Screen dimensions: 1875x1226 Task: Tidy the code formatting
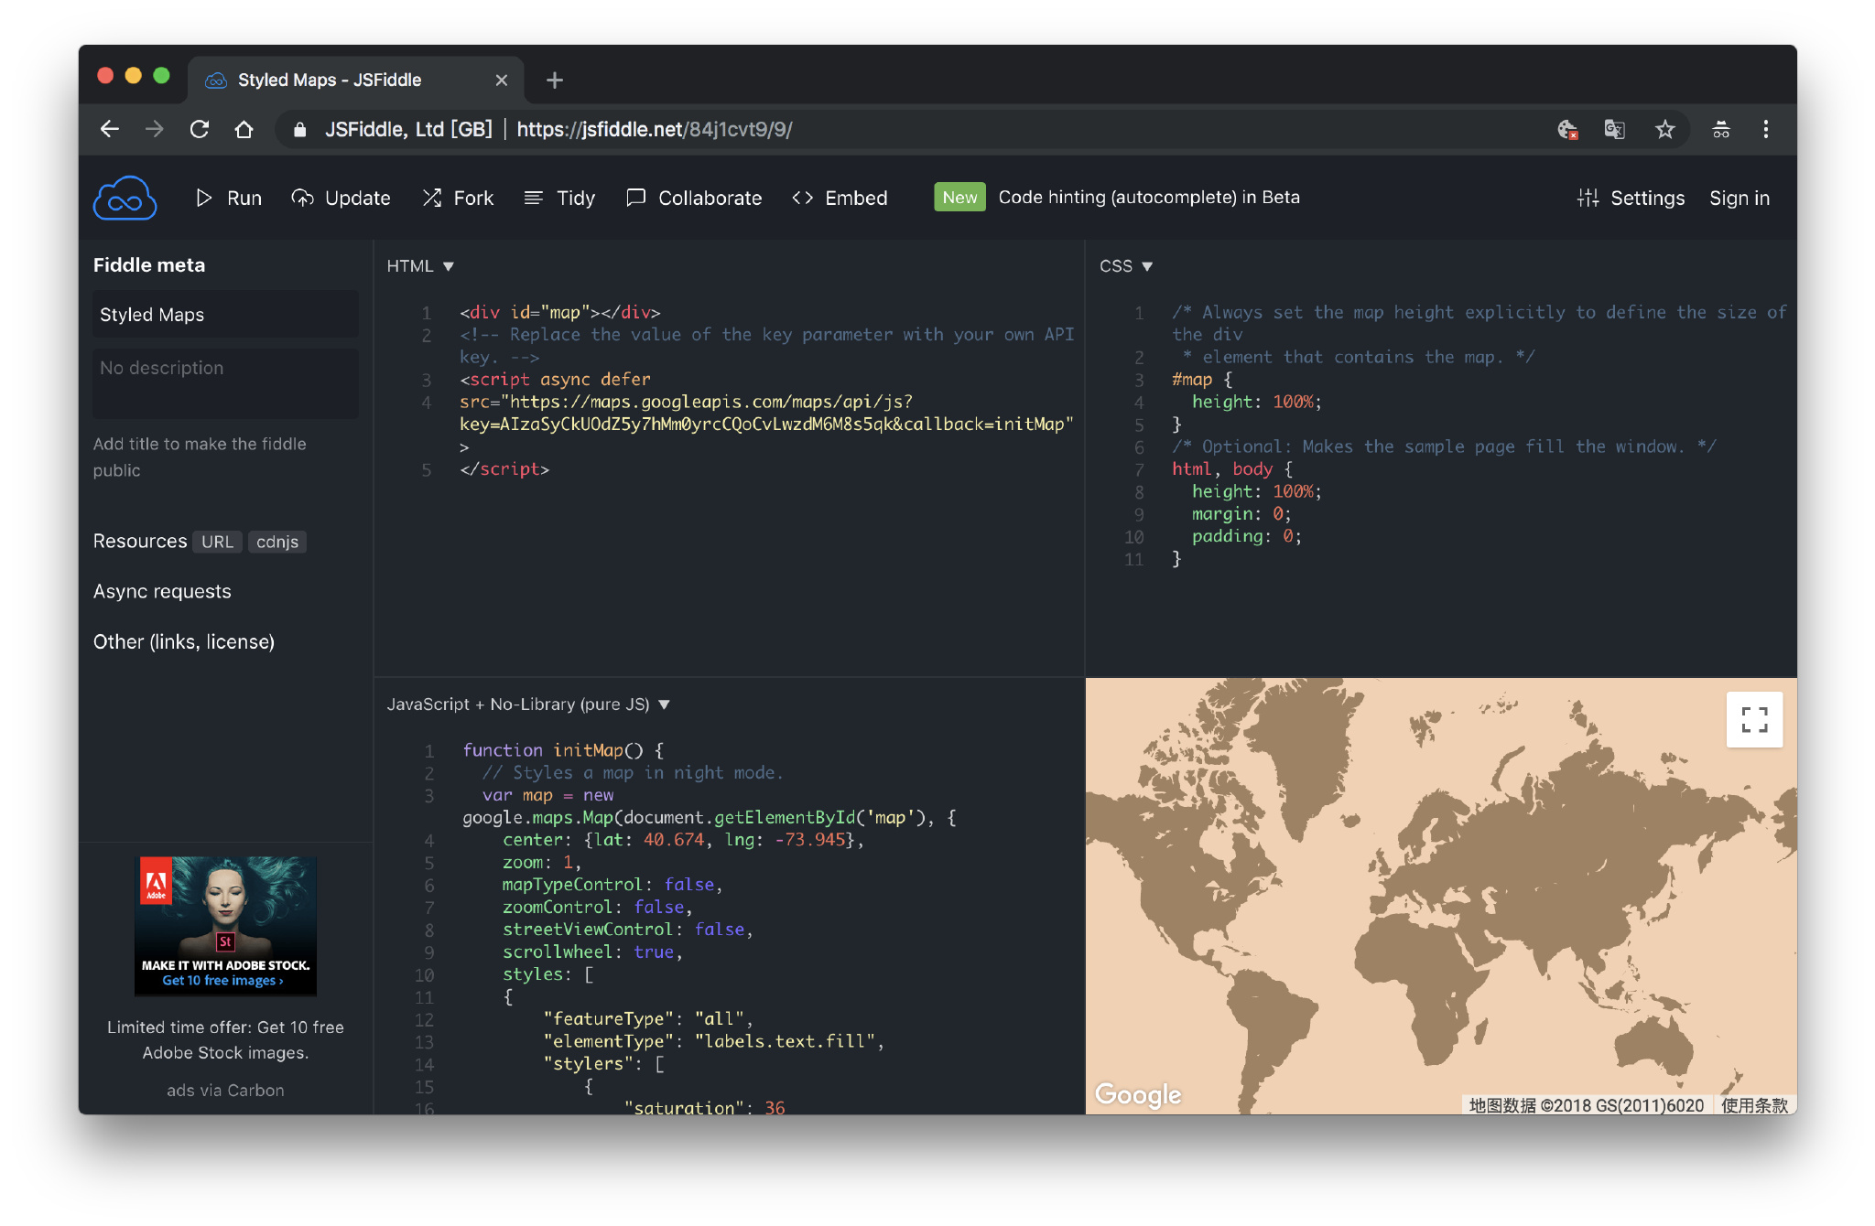coord(559,198)
